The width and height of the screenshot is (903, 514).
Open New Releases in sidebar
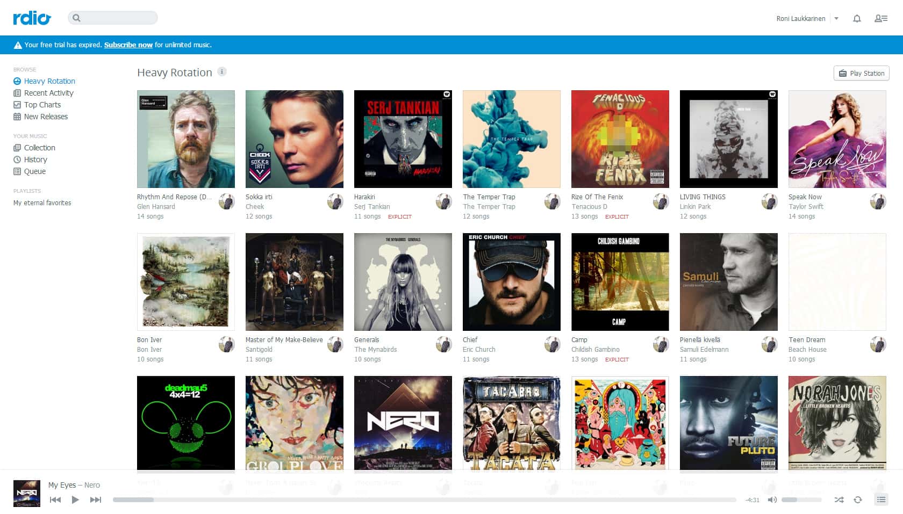(40, 117)
